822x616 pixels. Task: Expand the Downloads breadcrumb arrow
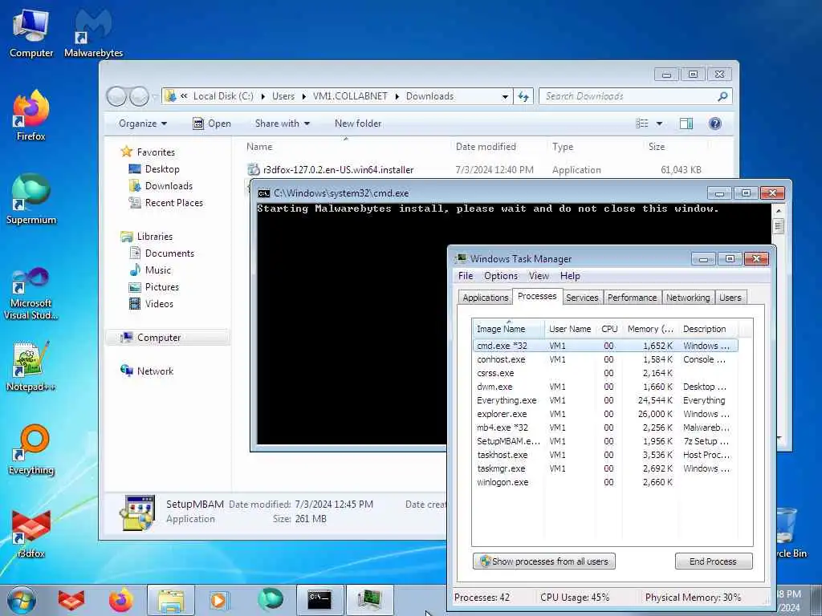(x=397, y=96)
